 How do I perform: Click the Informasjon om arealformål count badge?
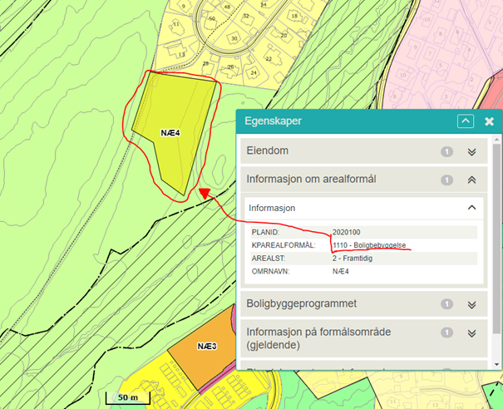(446, 180)
